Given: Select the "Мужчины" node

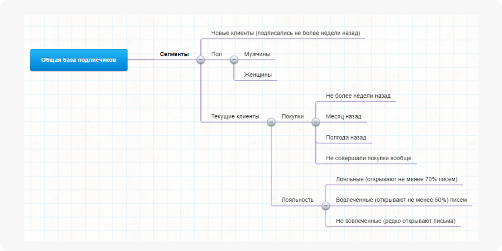Looking at the screenshot, I should click(x=257, y=54).
